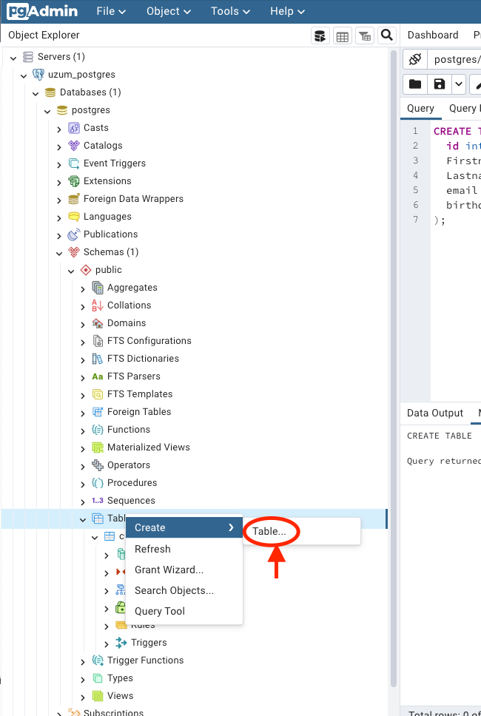Viewport: 481px width, 716px height.
Task: Select Table... in the Create submenu
Action: click(269, 532)
